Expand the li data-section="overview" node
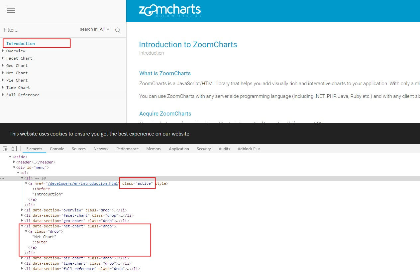The height and width of the screenshot is (272, 420). [22, 210]
